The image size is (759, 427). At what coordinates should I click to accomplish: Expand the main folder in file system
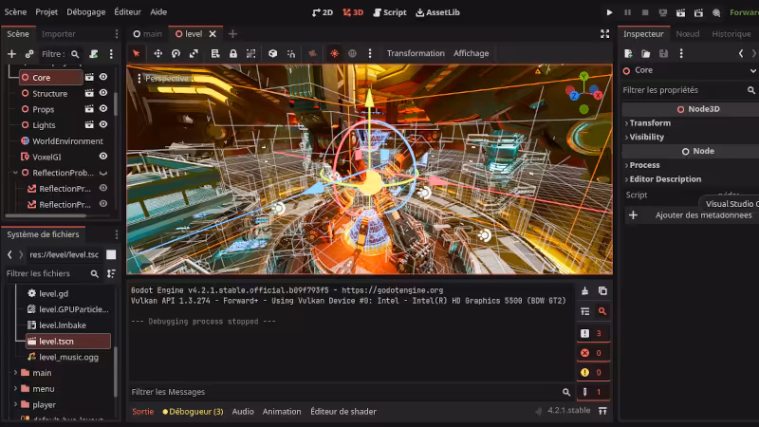pyautogui.click(x=15, y=373)
